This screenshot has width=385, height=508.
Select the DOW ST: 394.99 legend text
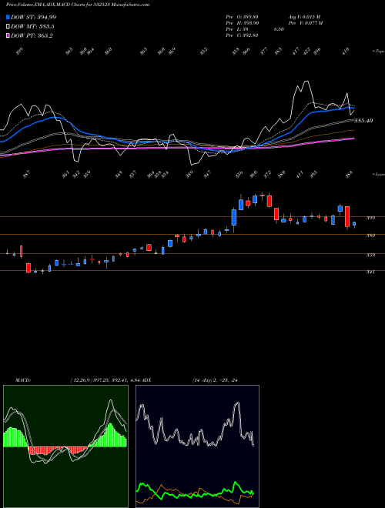pos(33,17)
